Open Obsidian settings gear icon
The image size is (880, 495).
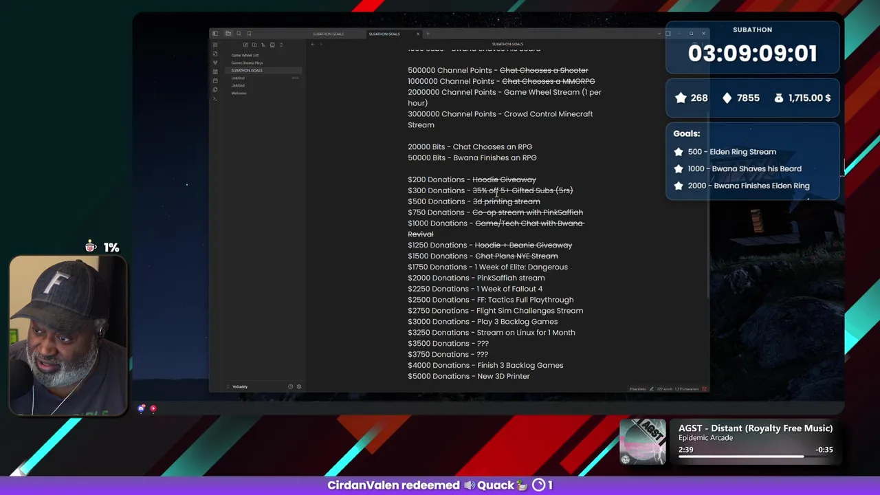click(x=299, y=387)
